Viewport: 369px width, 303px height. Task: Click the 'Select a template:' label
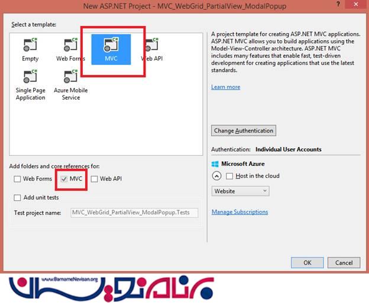pos(34,25)
